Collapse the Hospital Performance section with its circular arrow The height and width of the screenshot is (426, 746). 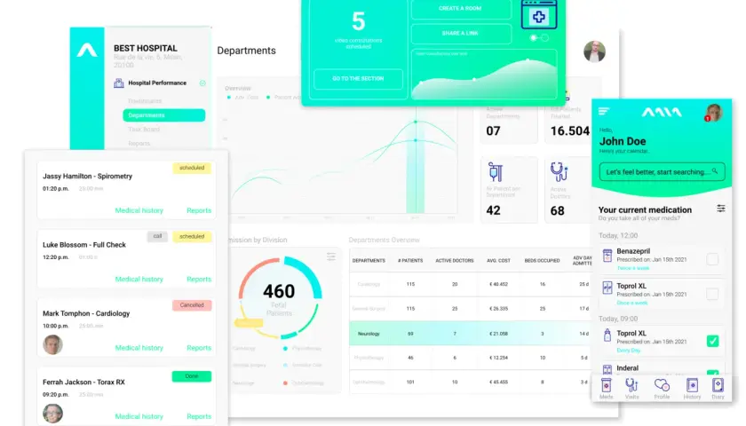(x=202, y=83)
